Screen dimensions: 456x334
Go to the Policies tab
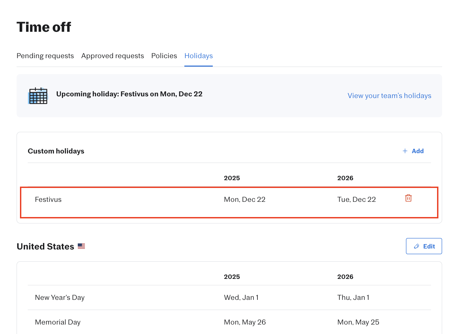pos(164,56)
